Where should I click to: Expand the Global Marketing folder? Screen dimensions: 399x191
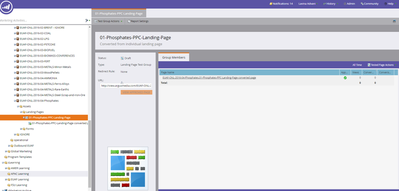coord(6,151)
